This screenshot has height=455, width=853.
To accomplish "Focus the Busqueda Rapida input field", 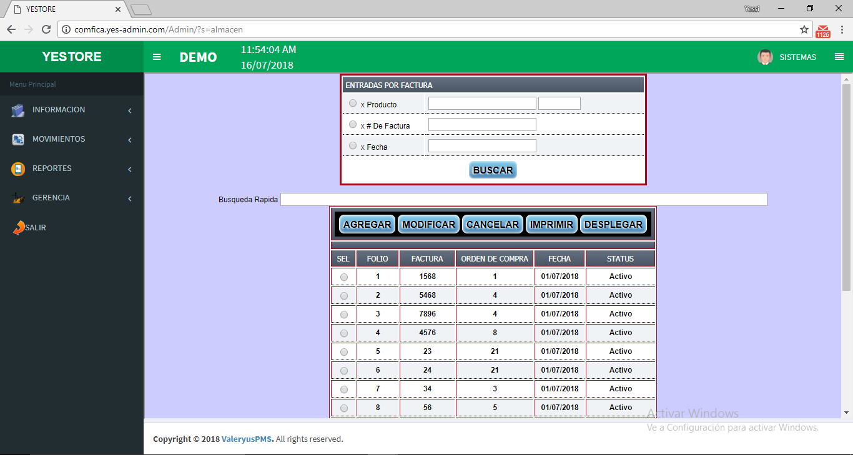I will click(523, 200).
